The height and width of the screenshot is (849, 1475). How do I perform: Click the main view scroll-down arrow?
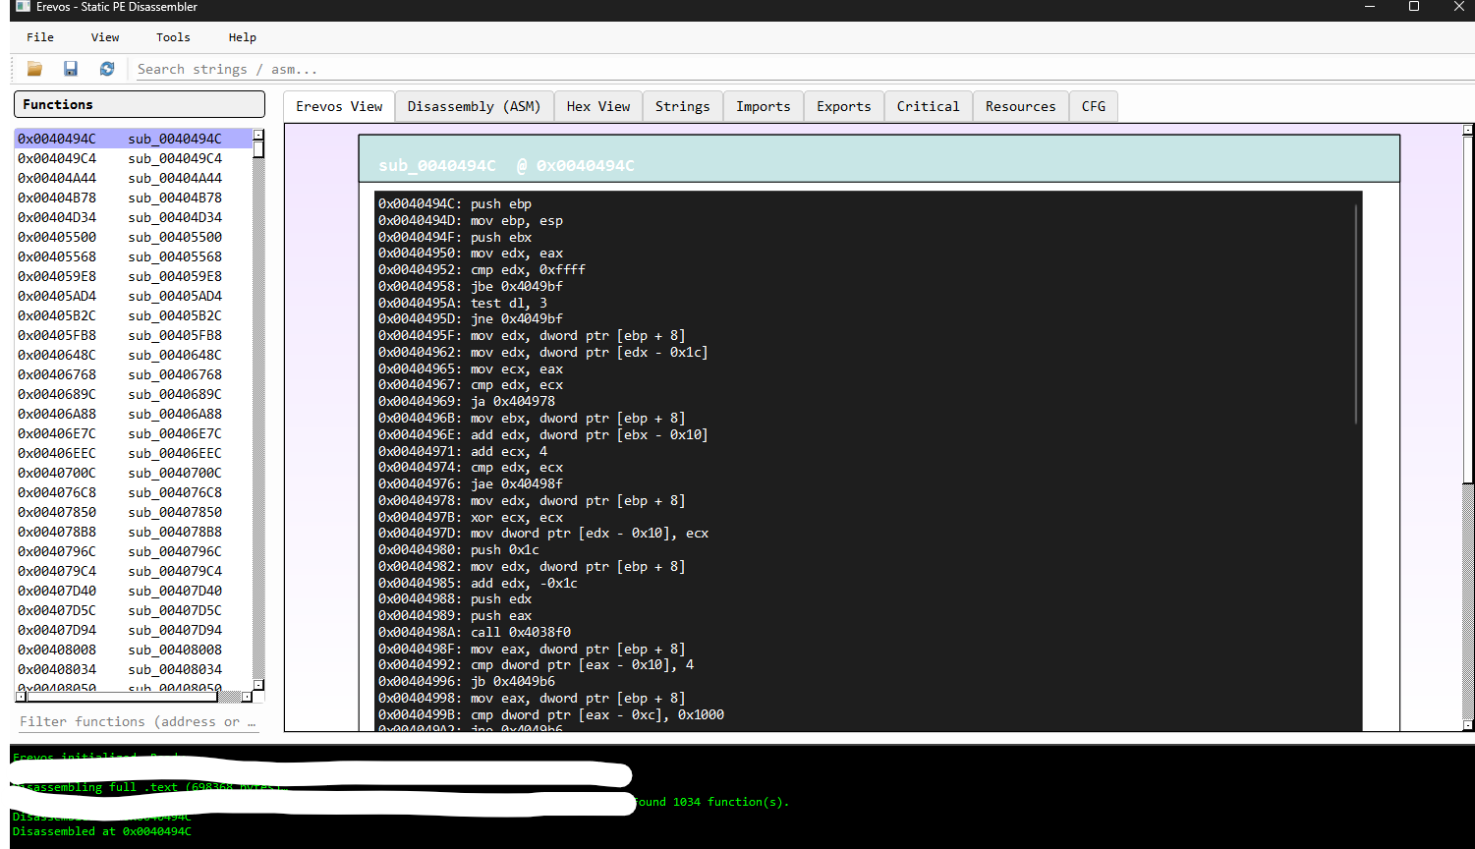coord(1468,726)
